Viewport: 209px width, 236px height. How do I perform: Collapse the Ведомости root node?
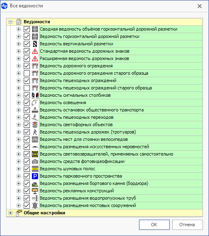point(10,22)
